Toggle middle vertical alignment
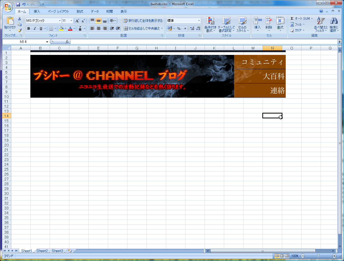The height and width of the screenshot is (261, 344). click(99, 21)
